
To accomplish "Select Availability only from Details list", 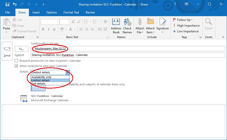I will pos(41,77).
